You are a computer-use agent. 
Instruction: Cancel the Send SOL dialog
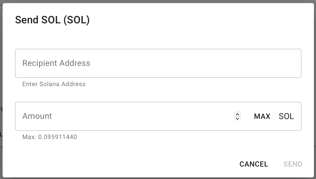click(x=253, y=164)
